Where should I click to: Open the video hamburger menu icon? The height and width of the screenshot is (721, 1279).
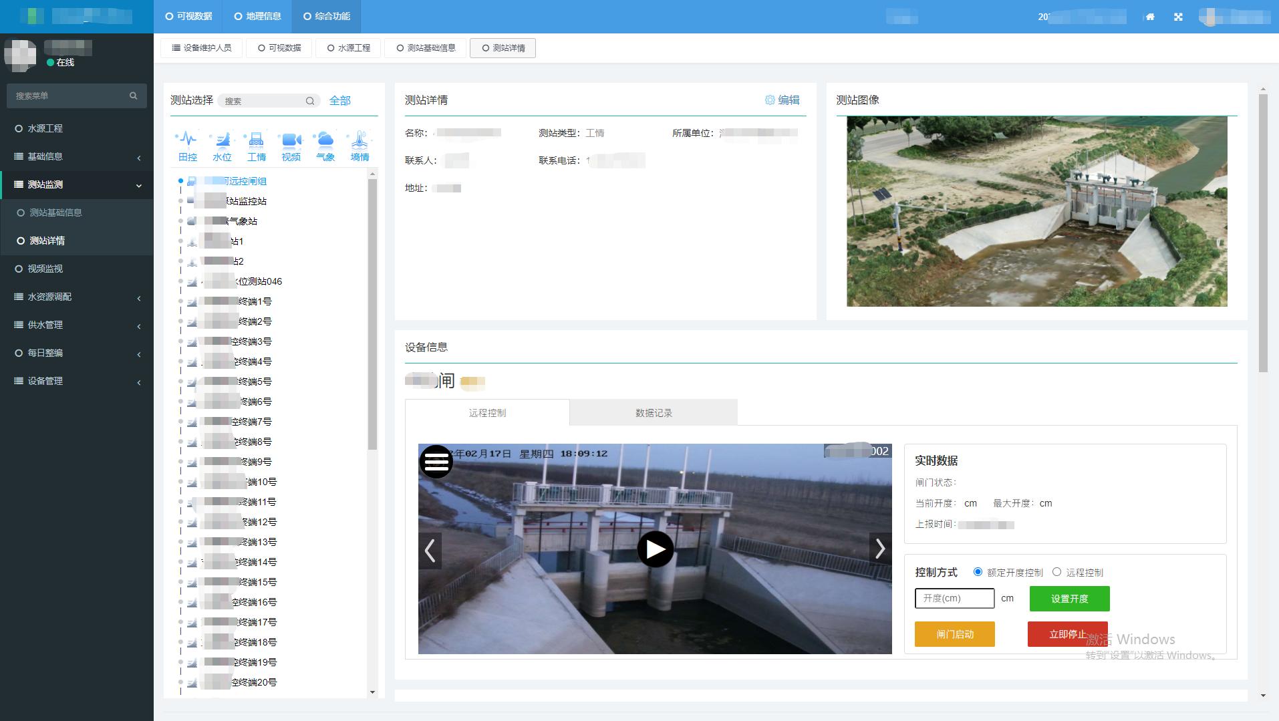[436, 461]
